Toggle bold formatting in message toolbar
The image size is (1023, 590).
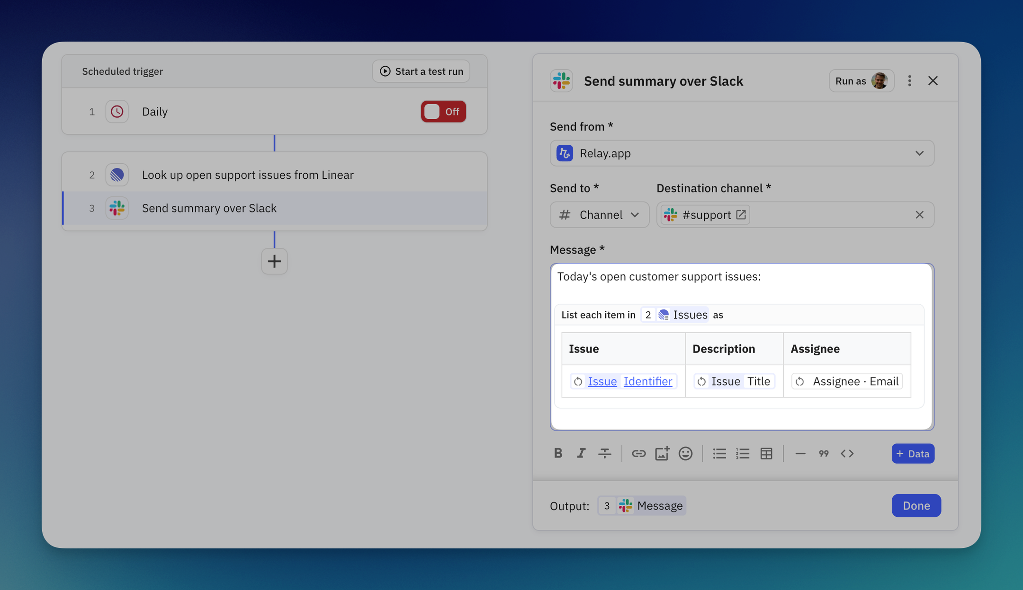558,453
